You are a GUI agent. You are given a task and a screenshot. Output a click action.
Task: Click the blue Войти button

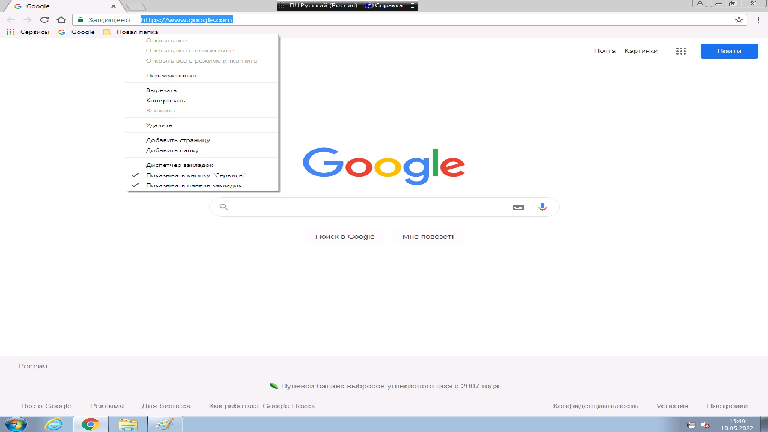(729, 51)
